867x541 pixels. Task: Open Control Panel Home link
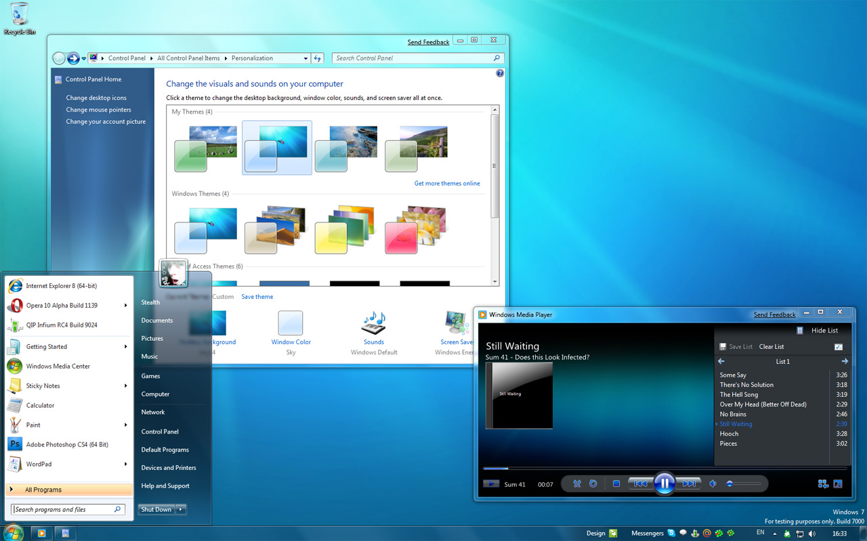pos(93,80)
